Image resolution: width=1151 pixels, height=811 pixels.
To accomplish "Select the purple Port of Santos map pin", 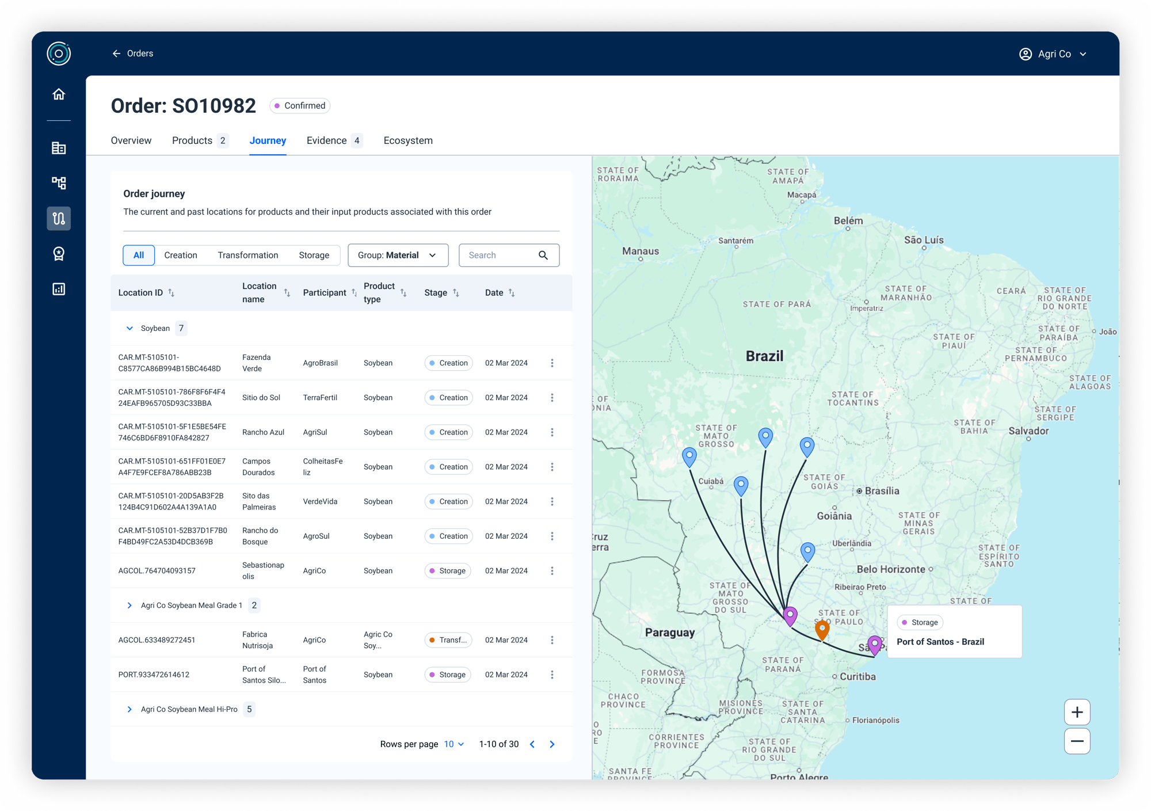I will (875, 645).
